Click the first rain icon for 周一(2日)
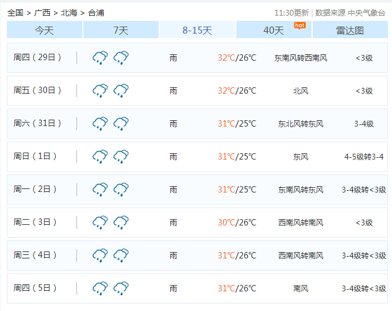Screen dimensions: 392x311 [100, 190]
